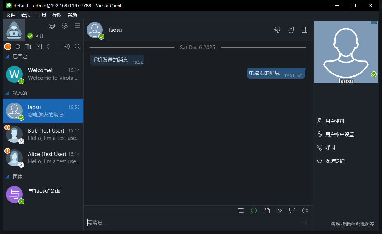This screenshot has height=234, width=382.
Task: Open the emoji picker smiley icon
Action: coord(305,211)
